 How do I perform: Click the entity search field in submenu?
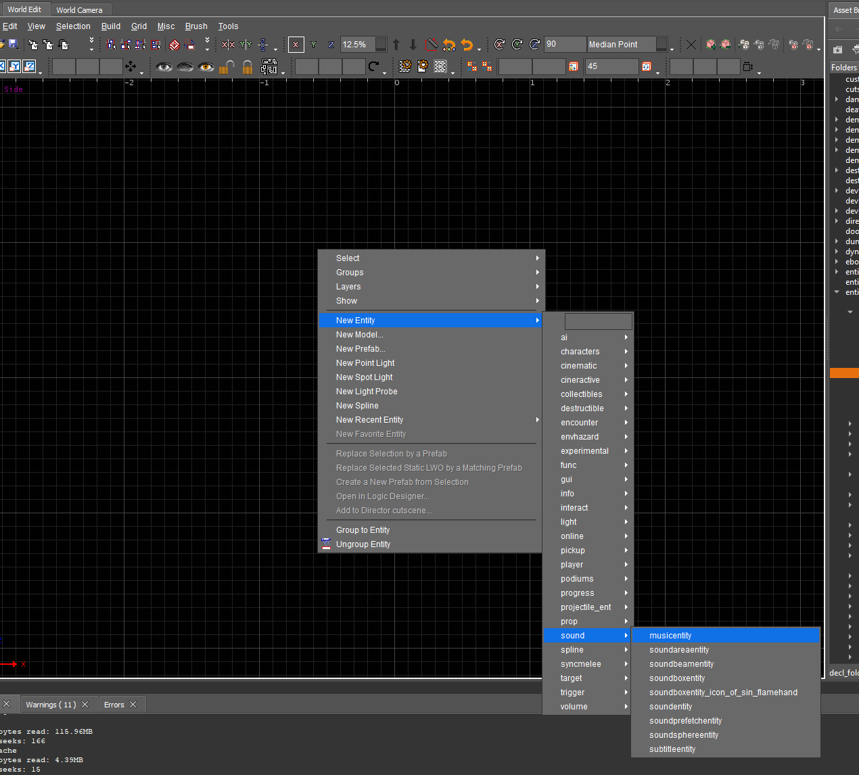pos(599,321)
